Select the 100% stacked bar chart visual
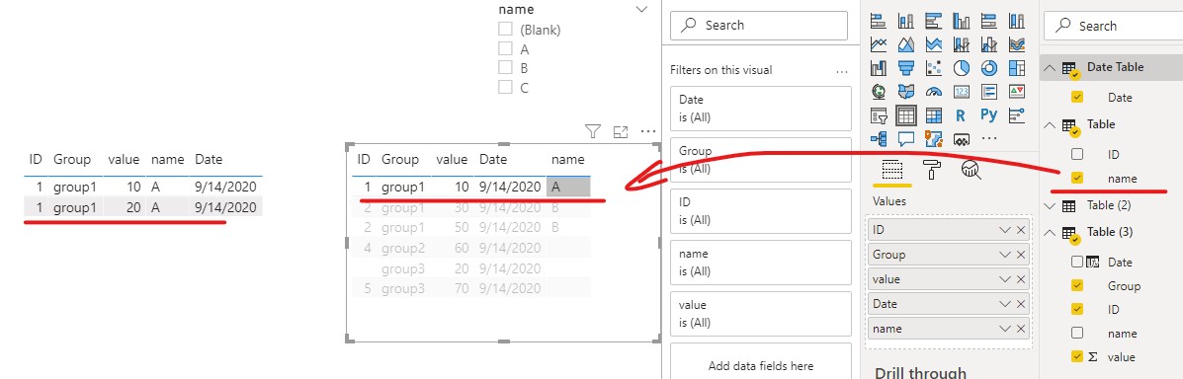 989,21
